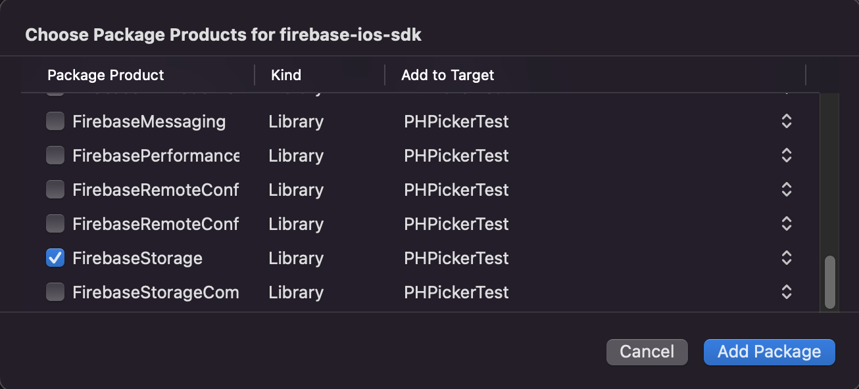Click the Add to Target column header

coord(448,75)
